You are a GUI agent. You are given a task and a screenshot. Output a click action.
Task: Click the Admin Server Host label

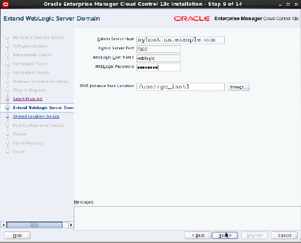pyautogui.click(x=116, y=39)
